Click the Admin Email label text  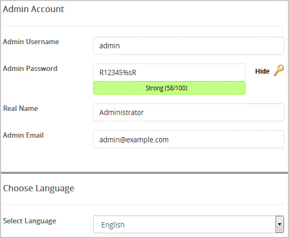pyautogui.click(x=23, y=135)
